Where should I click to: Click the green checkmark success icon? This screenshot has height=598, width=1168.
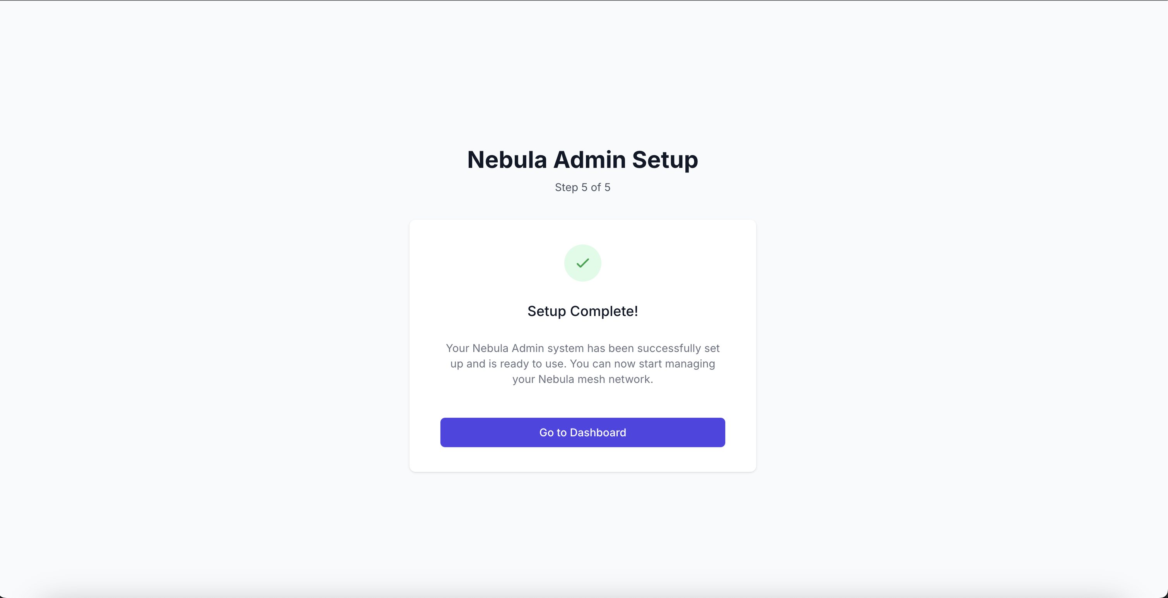click(x=582, y=263)
